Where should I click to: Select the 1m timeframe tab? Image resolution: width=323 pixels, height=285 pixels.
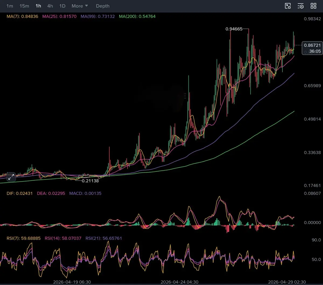coord(10,6)
